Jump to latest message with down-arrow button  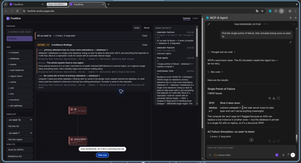[251, 140]
